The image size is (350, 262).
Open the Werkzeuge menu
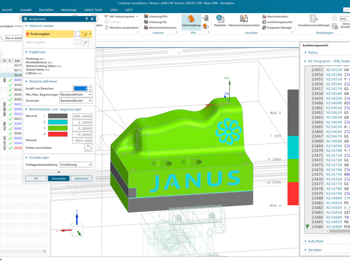(69, 10)
